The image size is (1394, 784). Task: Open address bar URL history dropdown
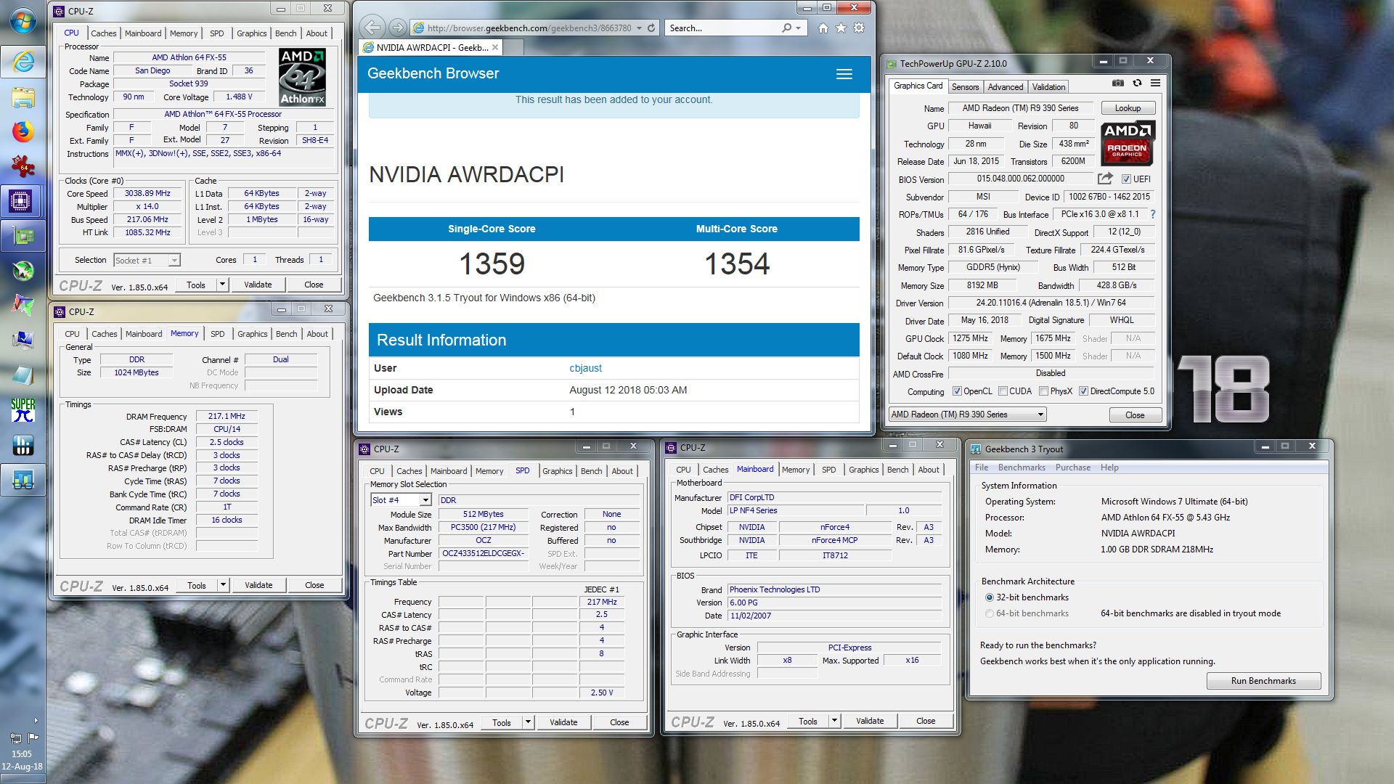coord(639,28)
